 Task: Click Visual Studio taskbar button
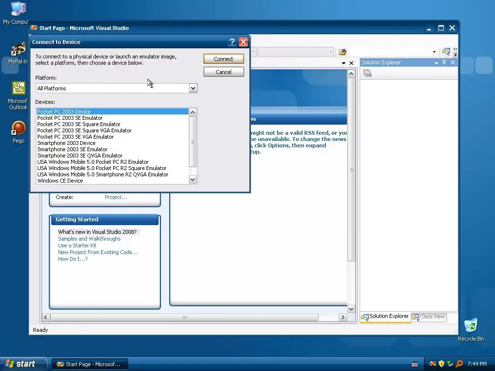click(89, 364)
